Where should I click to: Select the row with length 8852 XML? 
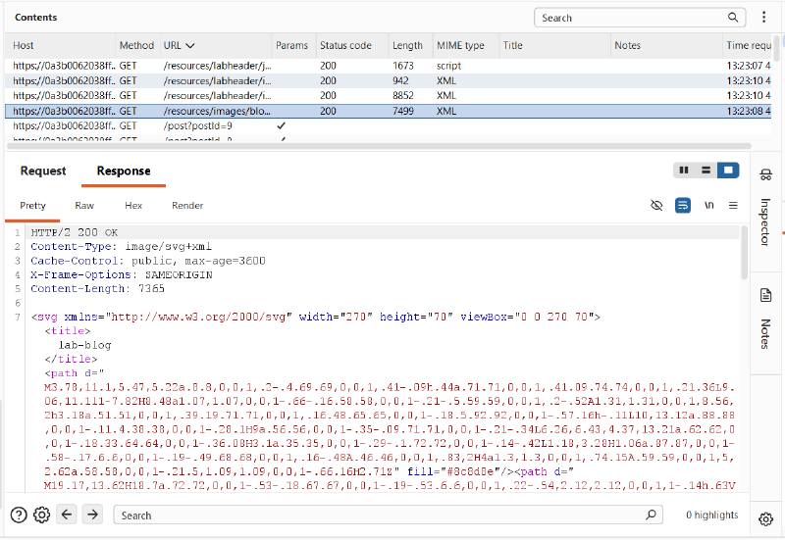[x=388, y=95]
